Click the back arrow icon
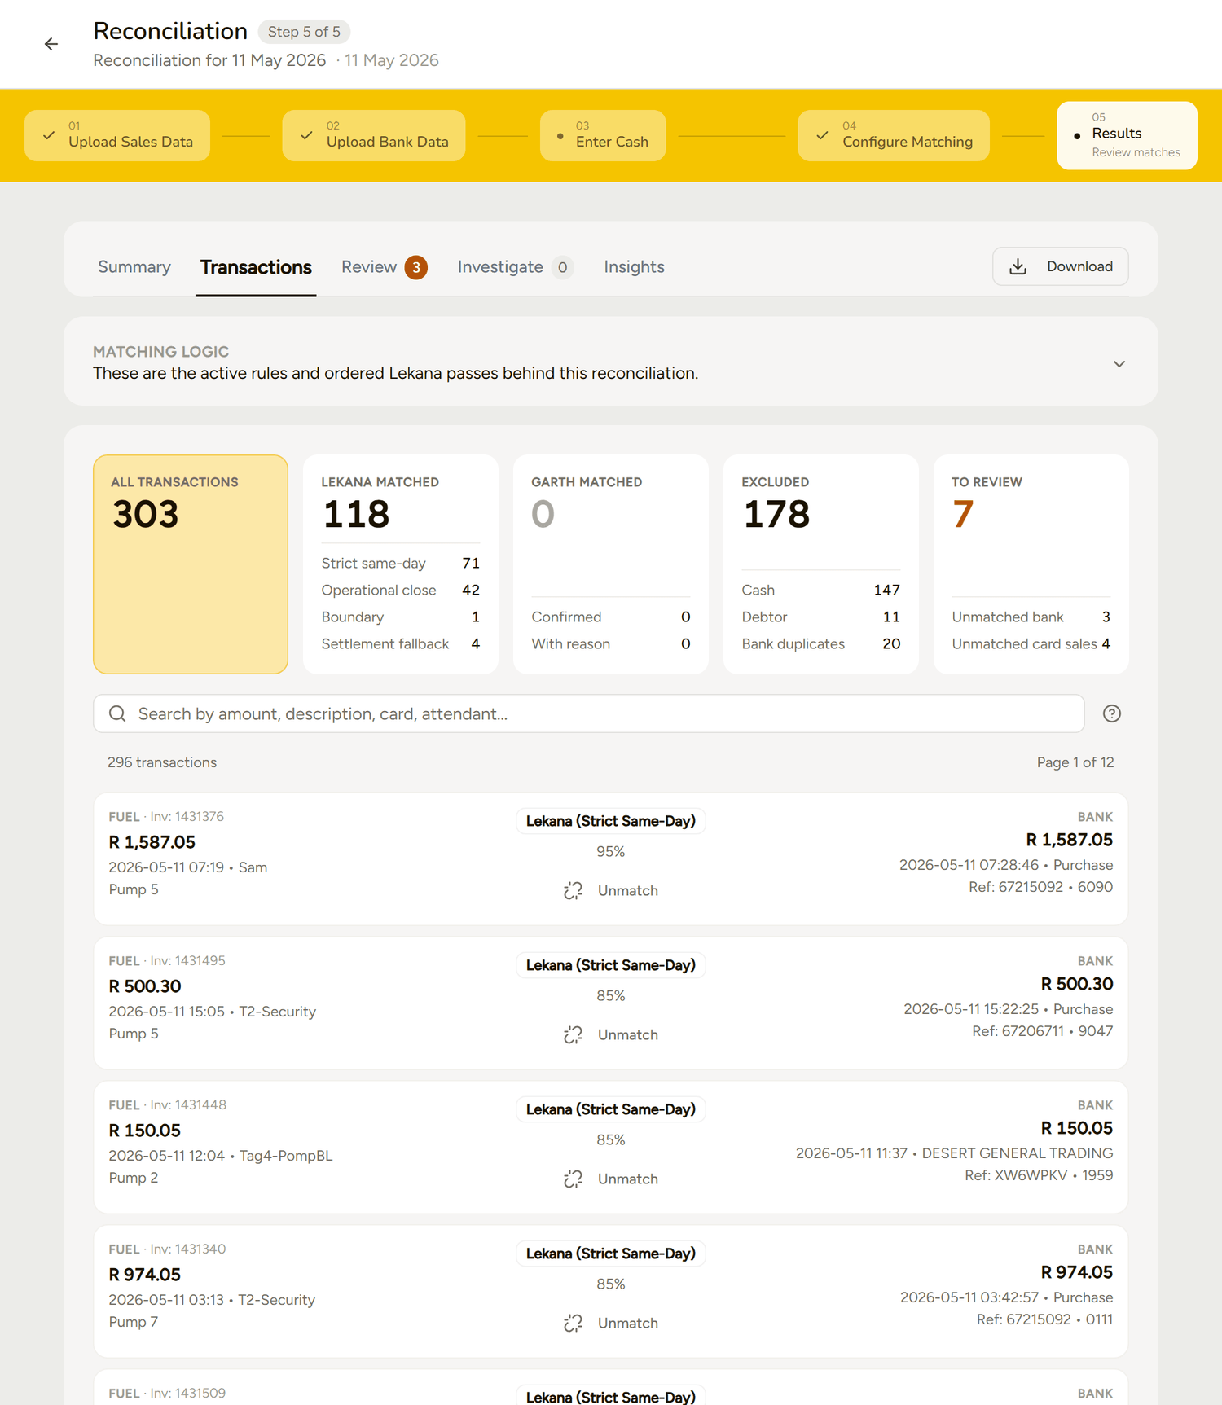Screen dimensions: 1222x1405 pyautogui.click(x=51, y=44)
